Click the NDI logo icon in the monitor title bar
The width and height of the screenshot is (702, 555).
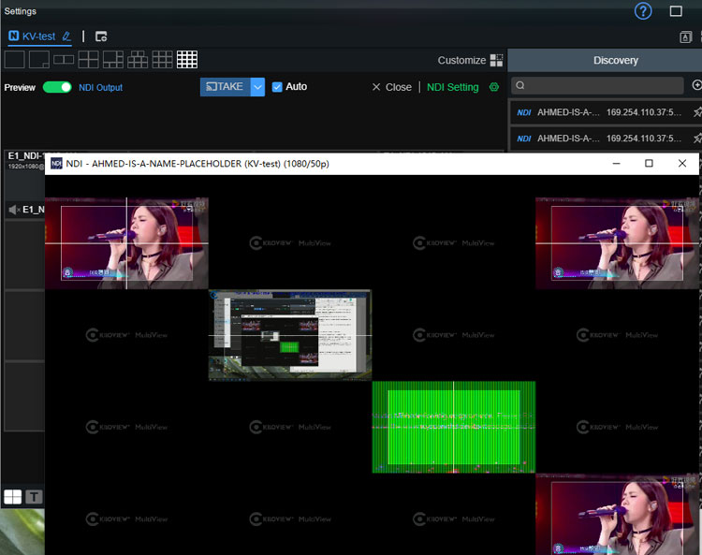pos(56,164)
